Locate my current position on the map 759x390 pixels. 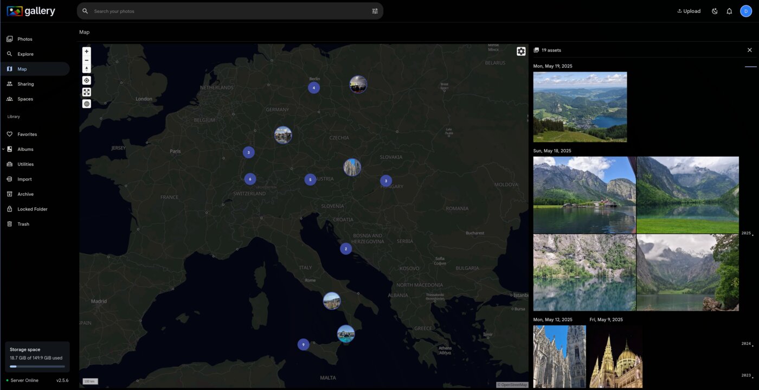[x=86, y=80]
